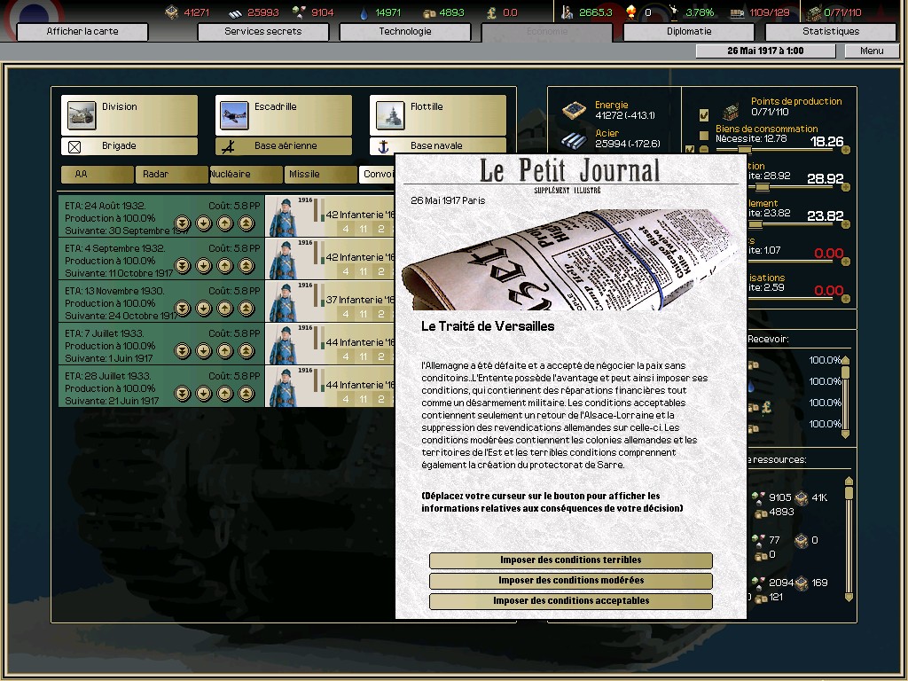Viewport: 908px width, 681px height.
Task: Move ETA 28 Juillet 1933 order up
Action: coord(225,393)
